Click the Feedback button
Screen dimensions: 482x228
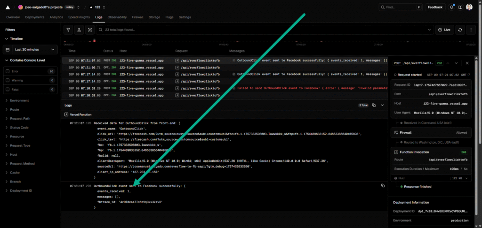point(435,7)
